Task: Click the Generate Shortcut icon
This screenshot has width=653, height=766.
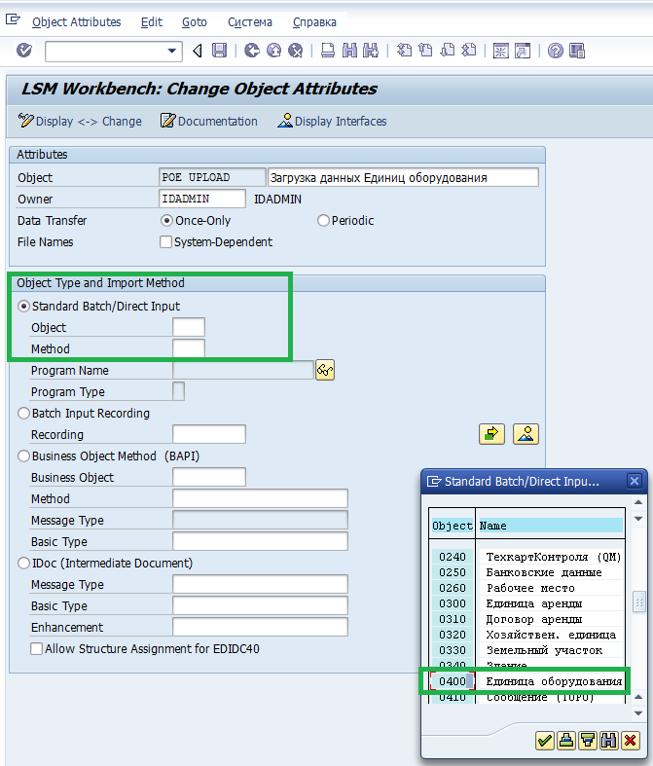Action: [522, 51]
